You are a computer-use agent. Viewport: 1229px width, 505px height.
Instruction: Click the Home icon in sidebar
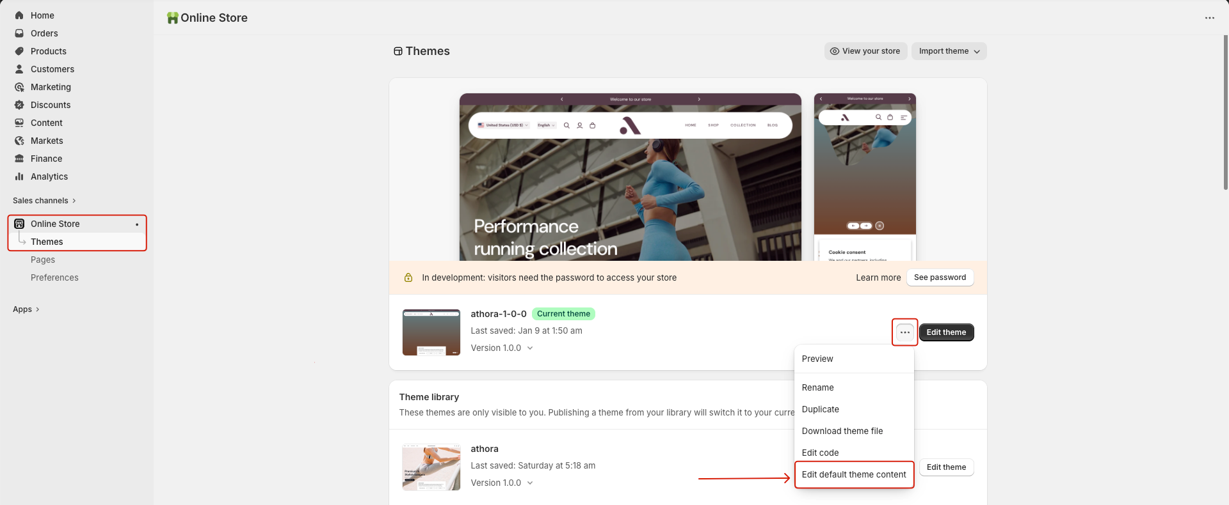pos(19,15)
